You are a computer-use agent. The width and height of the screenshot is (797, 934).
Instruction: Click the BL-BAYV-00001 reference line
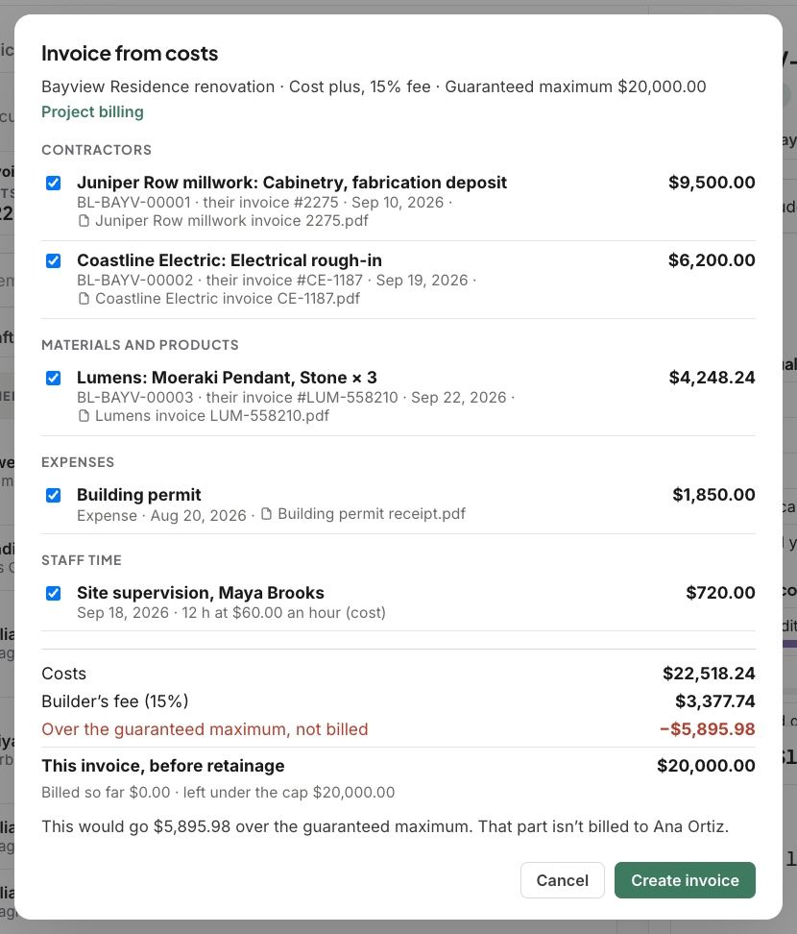264,203
